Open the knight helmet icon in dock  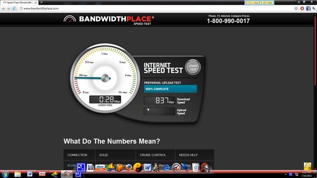pos(205,168)
